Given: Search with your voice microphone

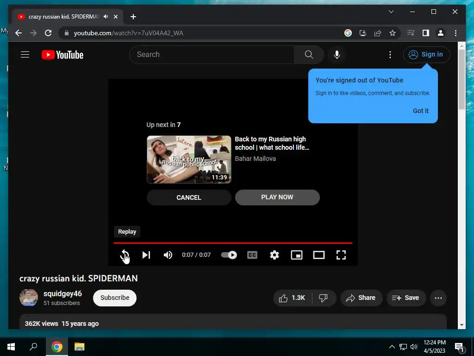Looking at the screenshot, I should [x=337, y=55].
